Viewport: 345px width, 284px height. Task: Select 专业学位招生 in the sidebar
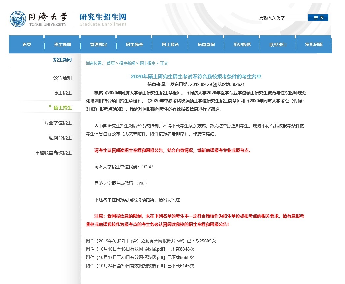tap(58, 123)
